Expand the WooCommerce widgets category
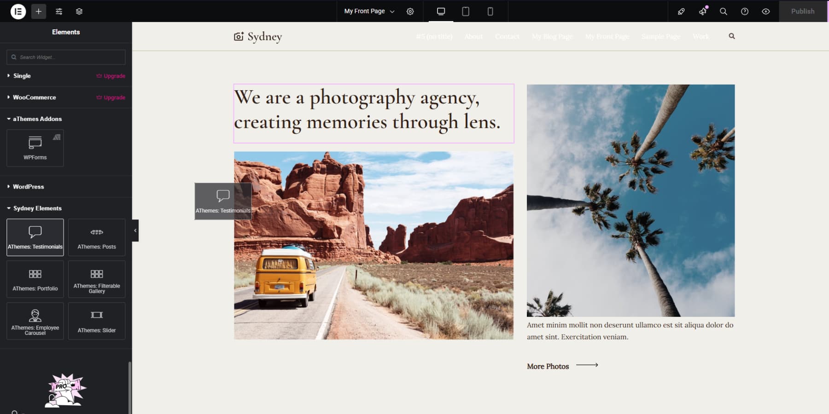The height and width of the screenshot is (414, 829). [x=34, y=98]
